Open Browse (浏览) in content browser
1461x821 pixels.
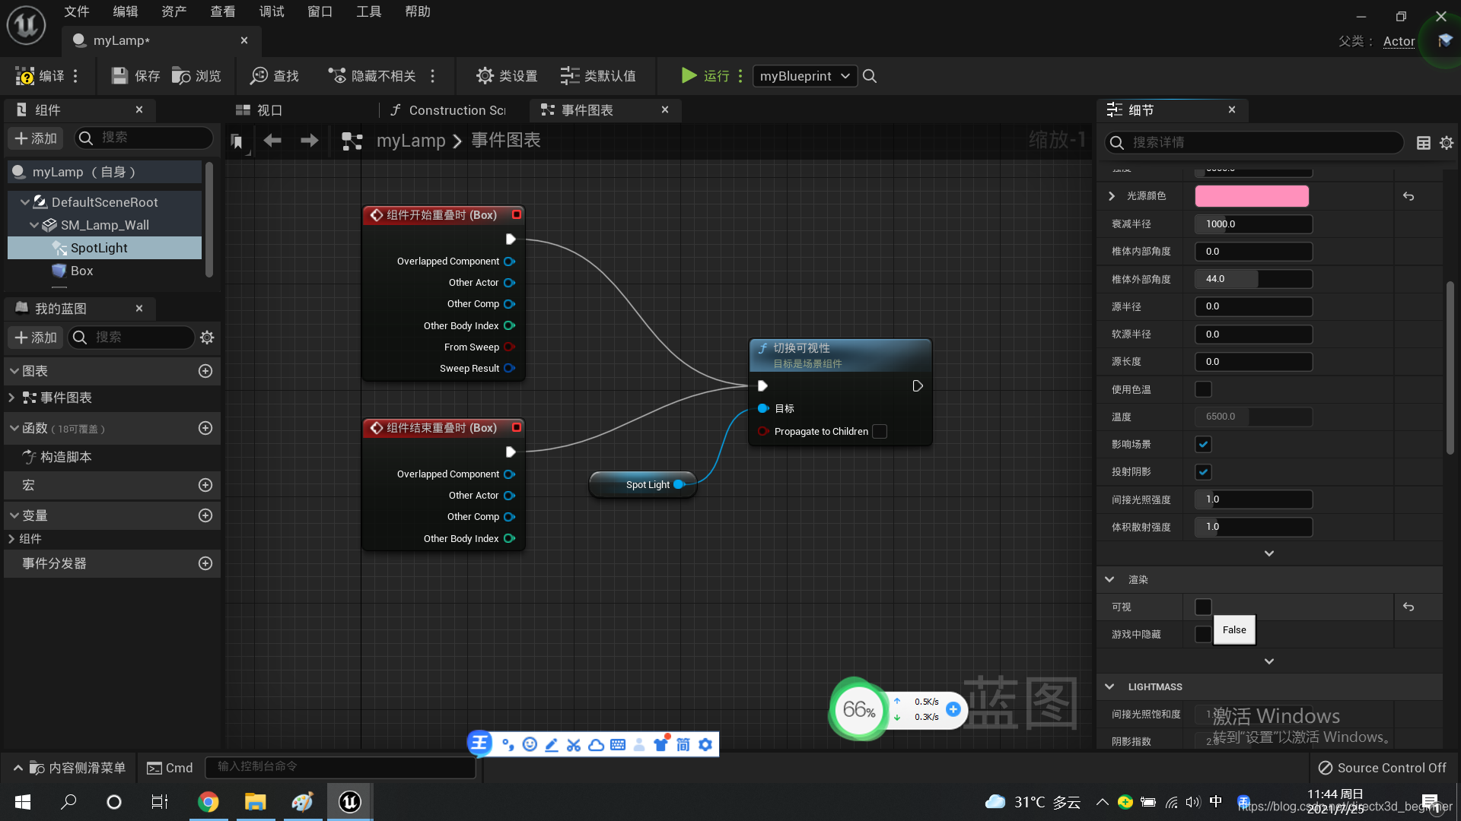[x=181, y=76]
